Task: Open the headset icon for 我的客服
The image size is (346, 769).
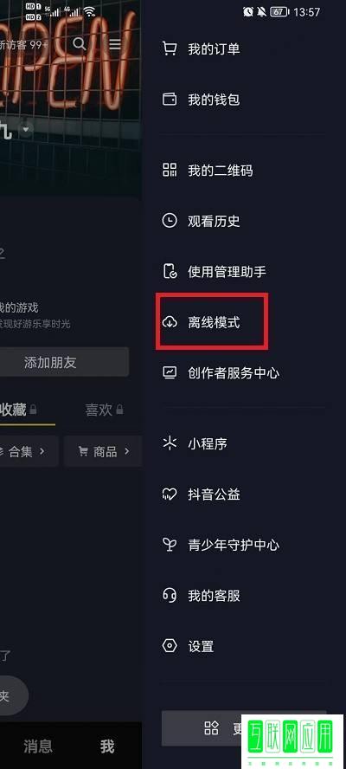Action: [169, 596]
